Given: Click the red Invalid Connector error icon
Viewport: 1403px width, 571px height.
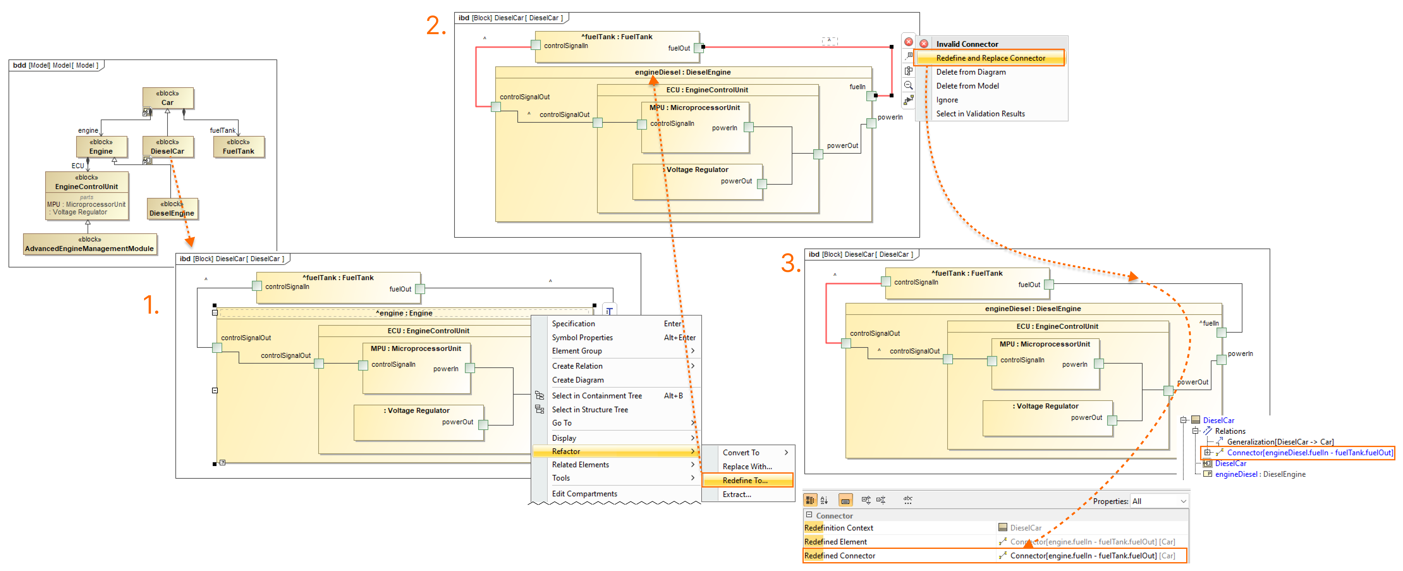Looking at the screenshot, I should tap(924, 44).
